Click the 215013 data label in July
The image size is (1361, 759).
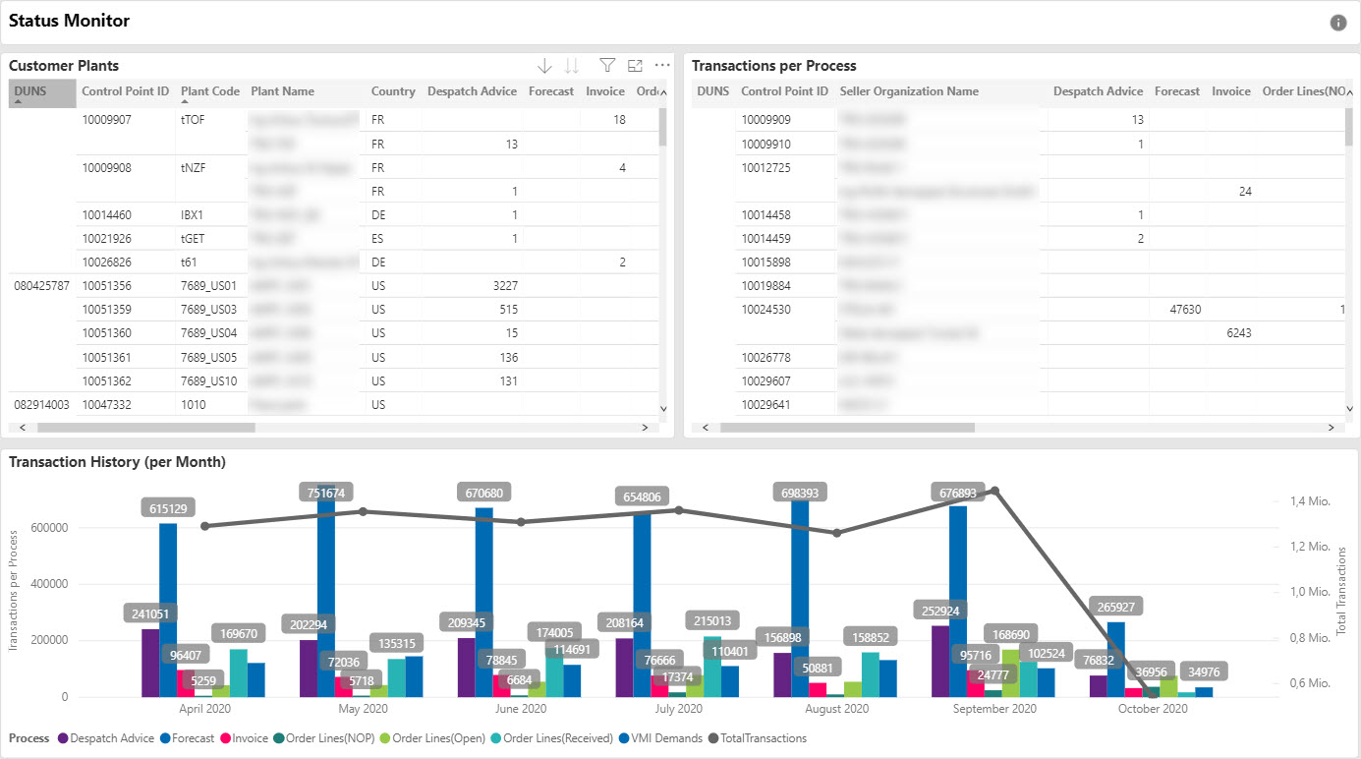(x=711, y=620)
